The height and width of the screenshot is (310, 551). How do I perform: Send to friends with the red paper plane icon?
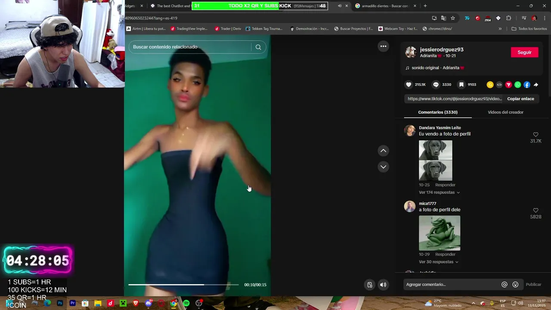[x=508, y=85]
